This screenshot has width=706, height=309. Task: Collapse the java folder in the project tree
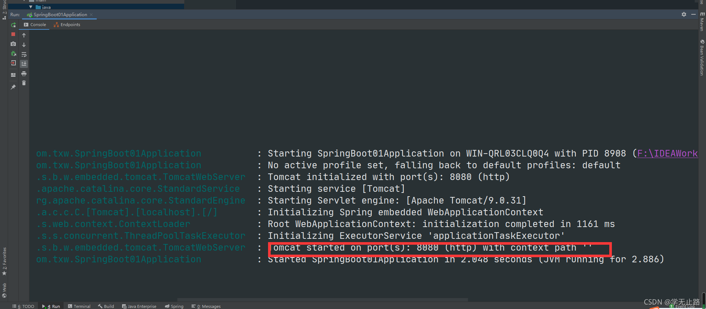[31, 7]
